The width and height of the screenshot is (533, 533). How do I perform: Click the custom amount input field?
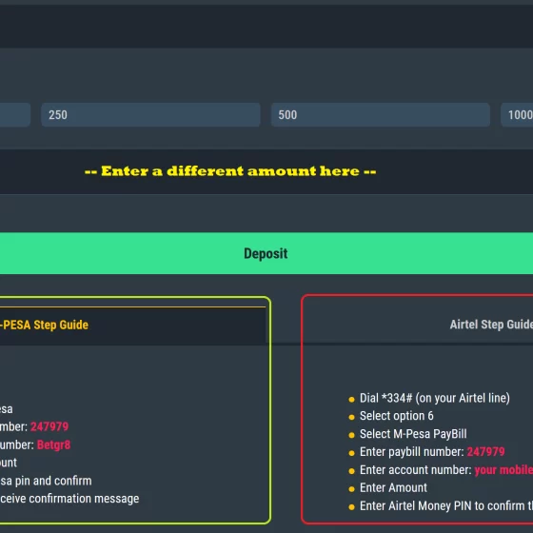click(266, 171)
